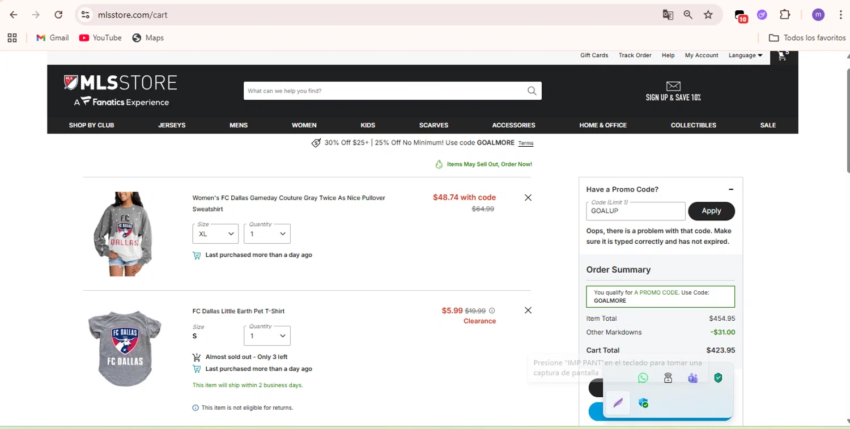Open the shopping cart icon in header
Viewport: 850px width, 429px height.
[x=783, y=55]
